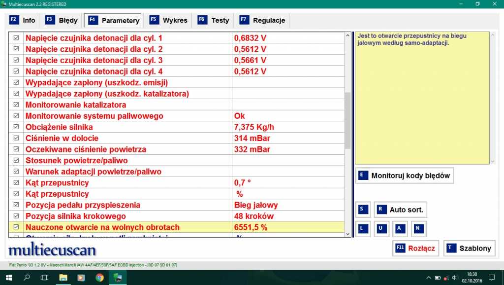The height and width of the screenshot is (285, 504).
Task: Open the Wykres tab
Action: point(169,20)
